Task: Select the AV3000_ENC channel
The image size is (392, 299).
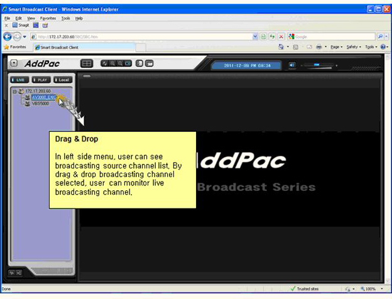Action: tap(44, 97)
